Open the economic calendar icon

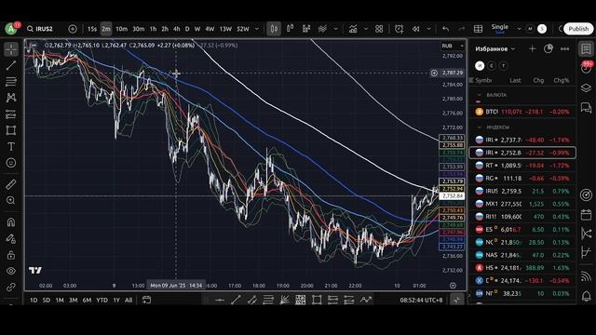click(586, 214)
